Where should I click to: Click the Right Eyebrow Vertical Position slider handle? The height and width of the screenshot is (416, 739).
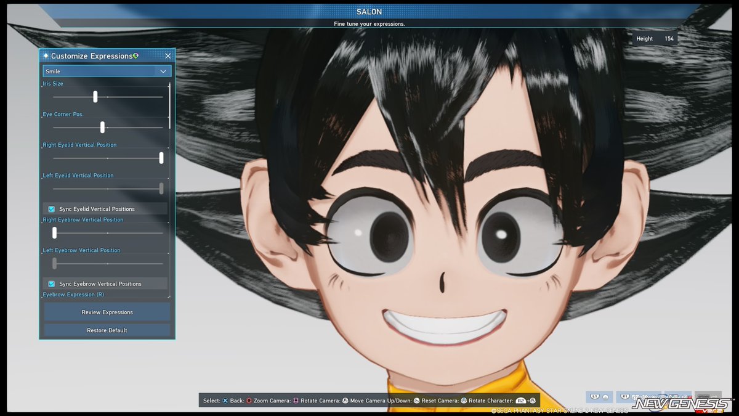coord(54,233)
